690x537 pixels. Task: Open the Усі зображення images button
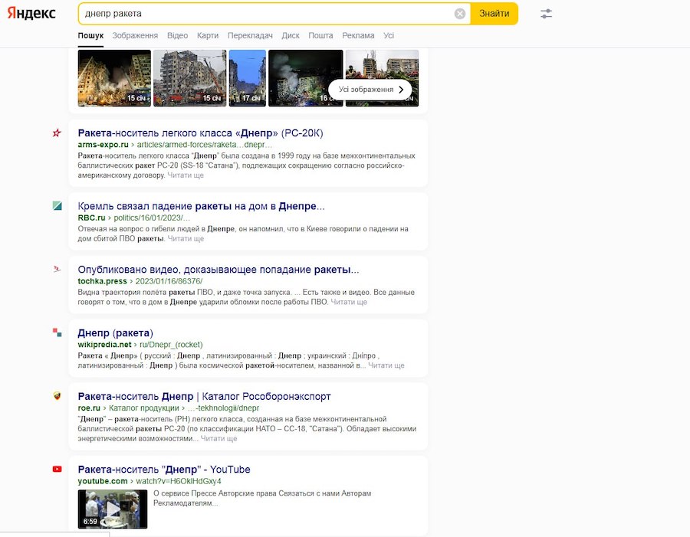coord(370,90)
